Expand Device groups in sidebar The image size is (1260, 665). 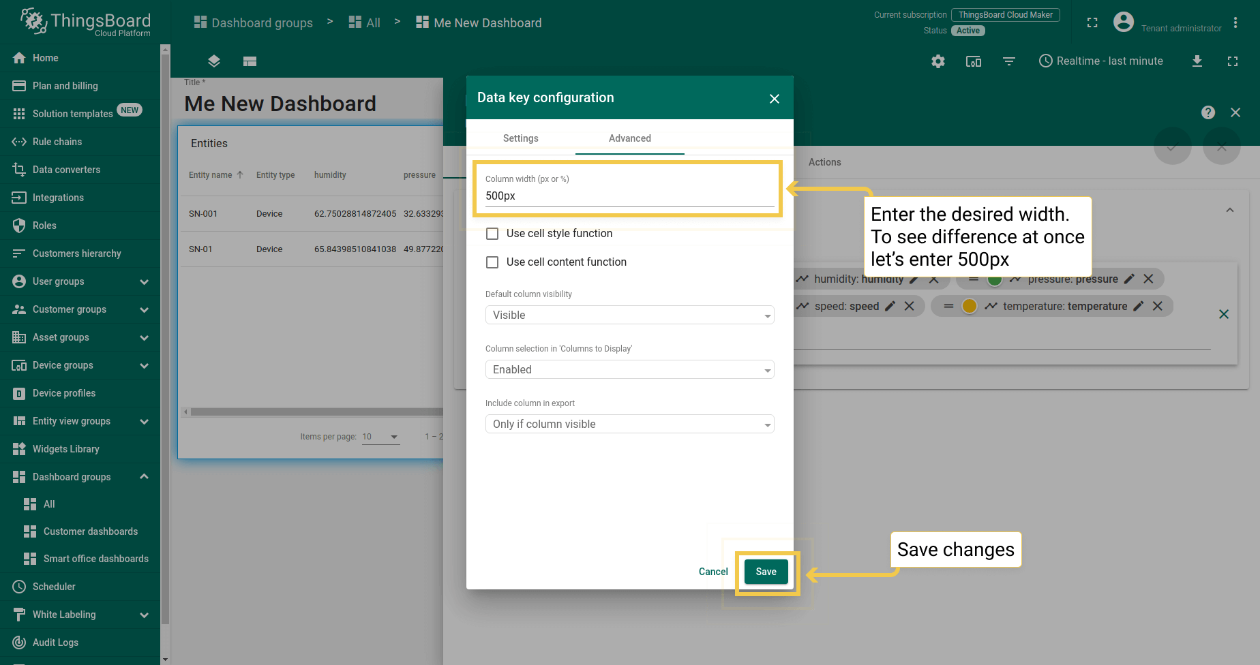(x=144, y=365)
